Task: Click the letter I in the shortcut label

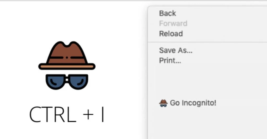Action: [102, 114]
